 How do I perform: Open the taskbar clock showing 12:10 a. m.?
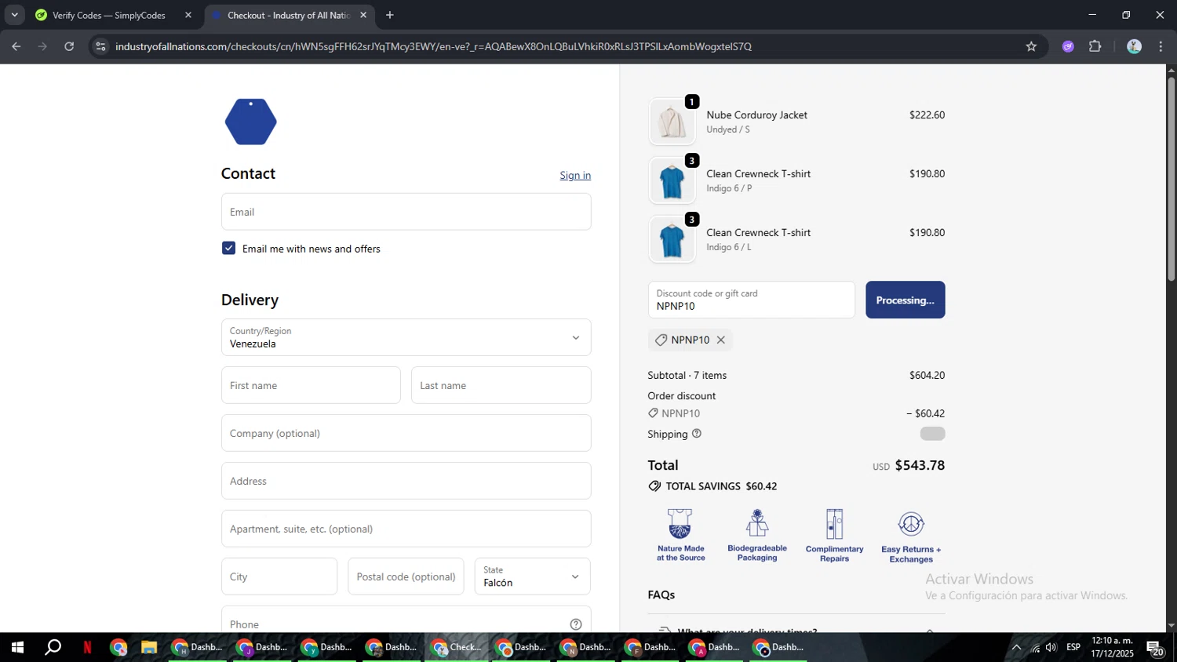[x=1112, y=647]
